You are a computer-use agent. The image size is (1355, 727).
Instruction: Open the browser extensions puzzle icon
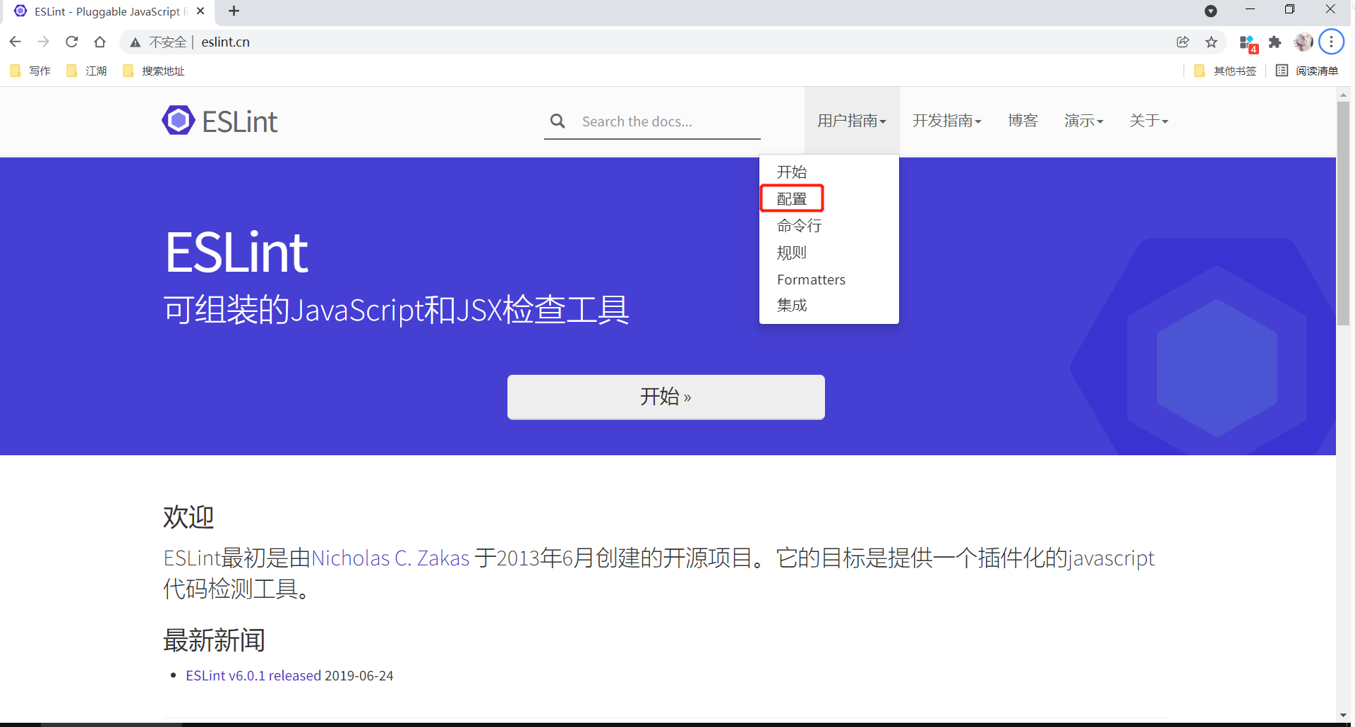coord(1275,42)
